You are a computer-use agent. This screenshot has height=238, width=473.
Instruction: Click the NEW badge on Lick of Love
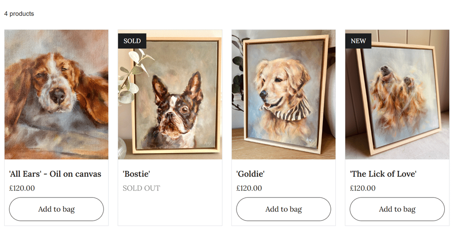click(358, 41)
